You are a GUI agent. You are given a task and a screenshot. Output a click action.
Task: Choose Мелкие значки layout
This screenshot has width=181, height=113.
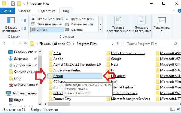[80, 24]
